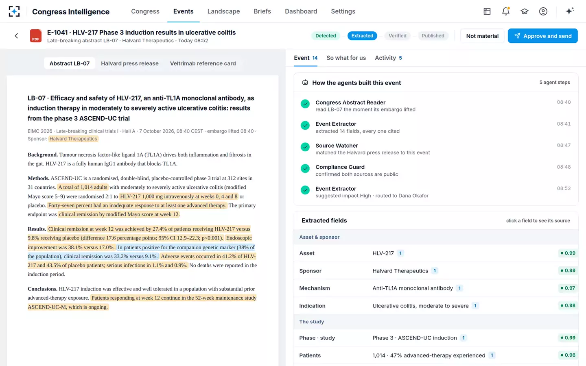The height and width of the screenshot is (366, 586).
Task: Click the blue genetic marker highlighted sentence
Action: [141, 252]
